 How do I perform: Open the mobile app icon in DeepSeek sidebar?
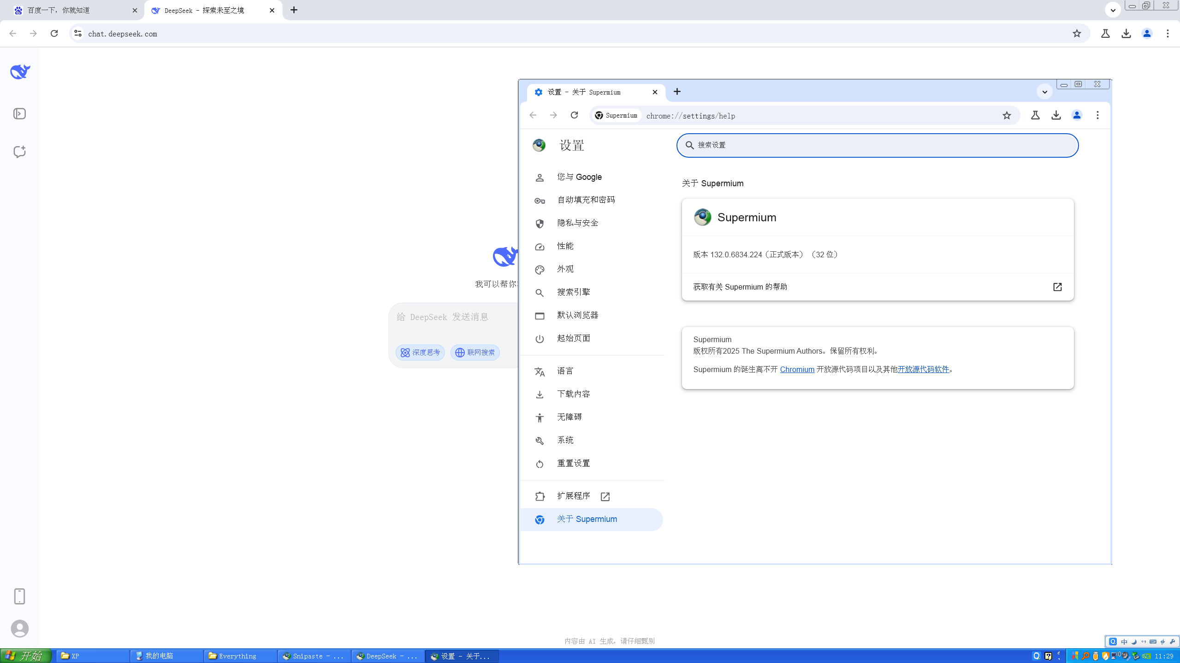coord(19,596)
